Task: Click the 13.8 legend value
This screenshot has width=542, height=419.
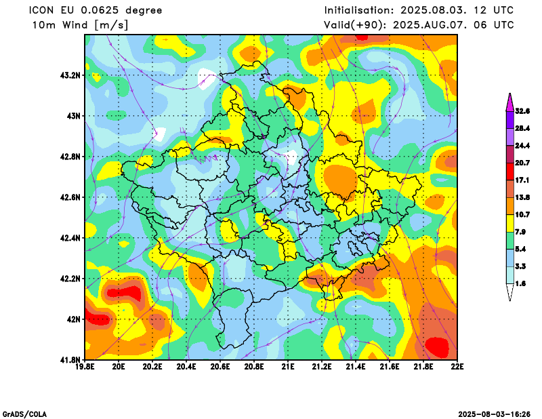Action: pyautogui.click(x=522, y=197)
